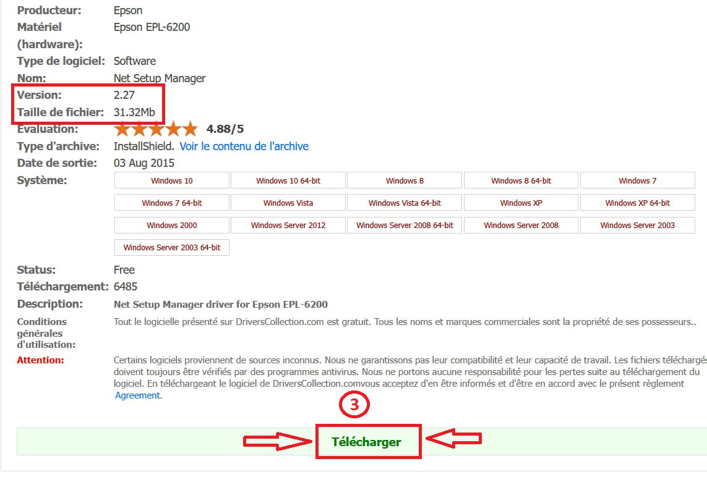The width and height of the screenshot is (707, 477).
Task: Choose the Windows 7 64-bit button
Action: click(x=172, y=203)
